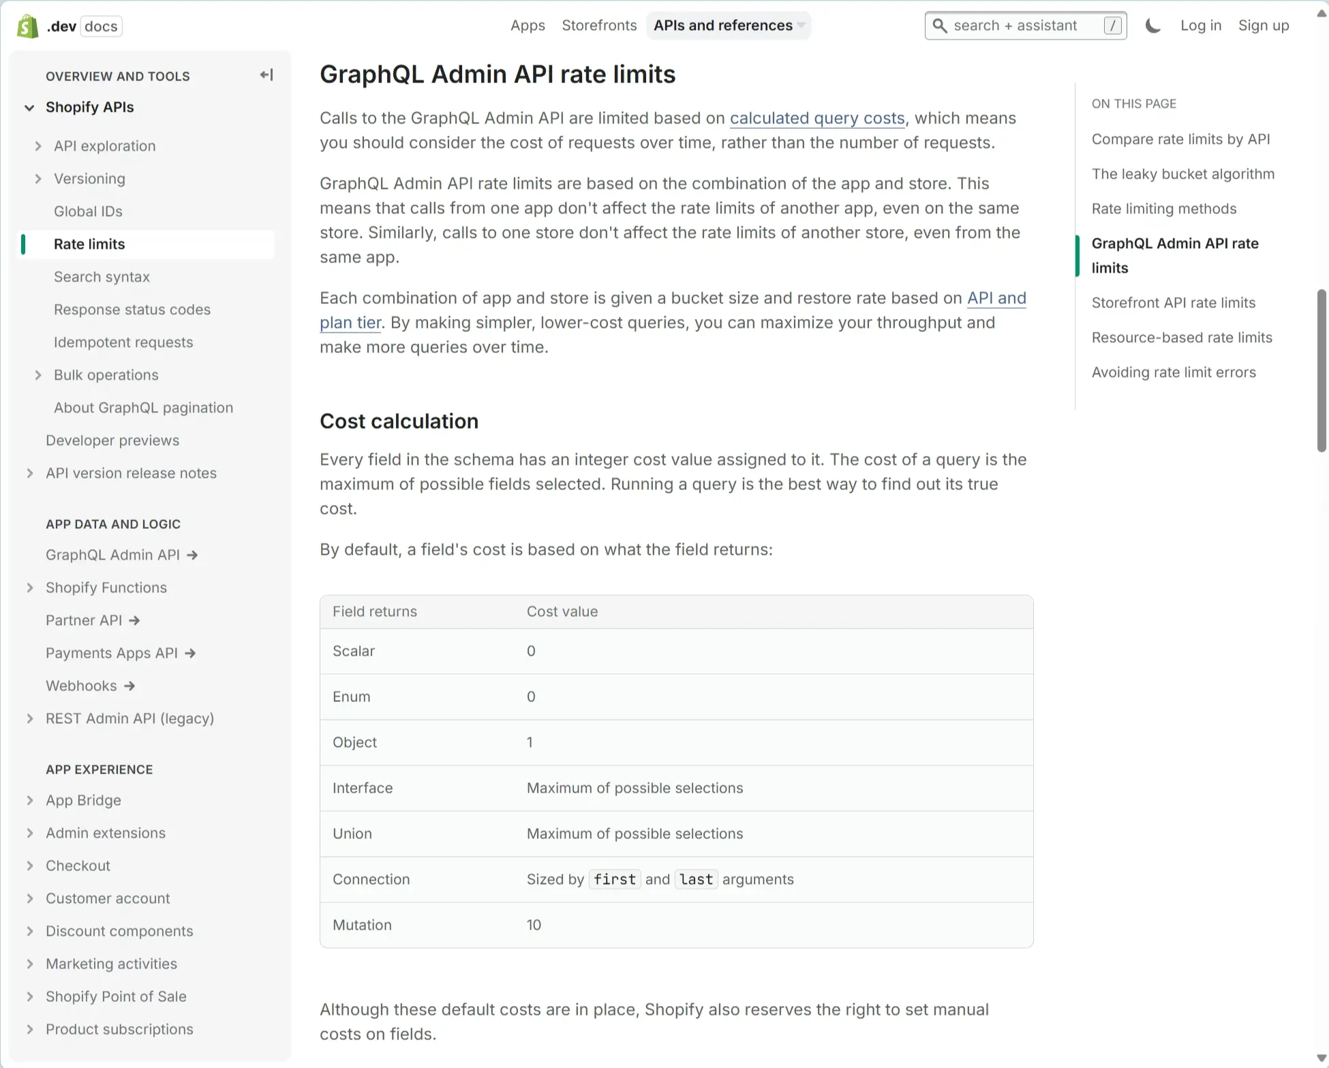Screen dimensions: 1329x1068
Task: Jump to The leaky bucket algorithm section
Action: tap(1182, 174)
